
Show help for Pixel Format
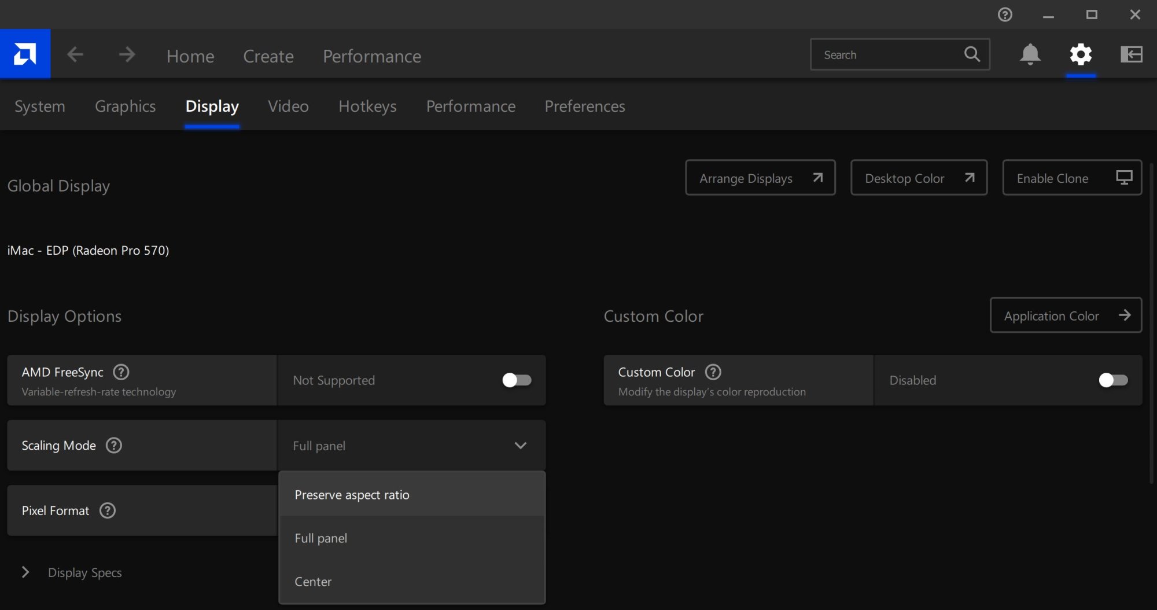coord(108,510)
